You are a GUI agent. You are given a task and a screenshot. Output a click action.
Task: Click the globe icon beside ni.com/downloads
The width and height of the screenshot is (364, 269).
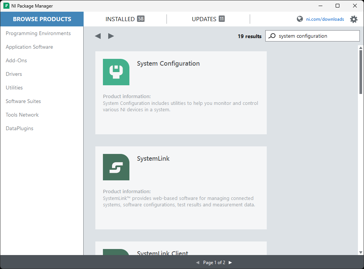[300, 19]
